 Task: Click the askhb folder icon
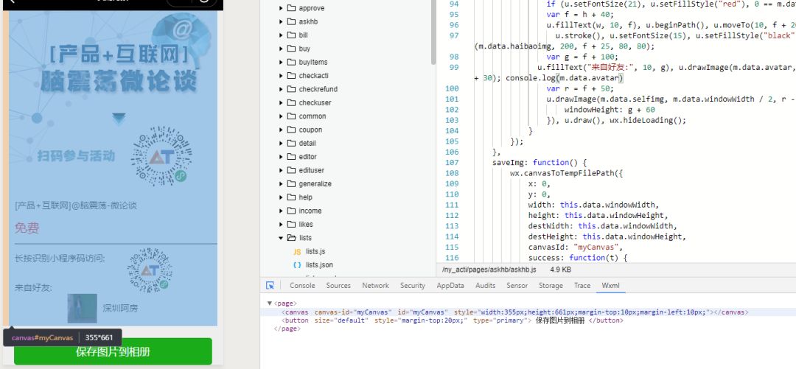[291, 22]
